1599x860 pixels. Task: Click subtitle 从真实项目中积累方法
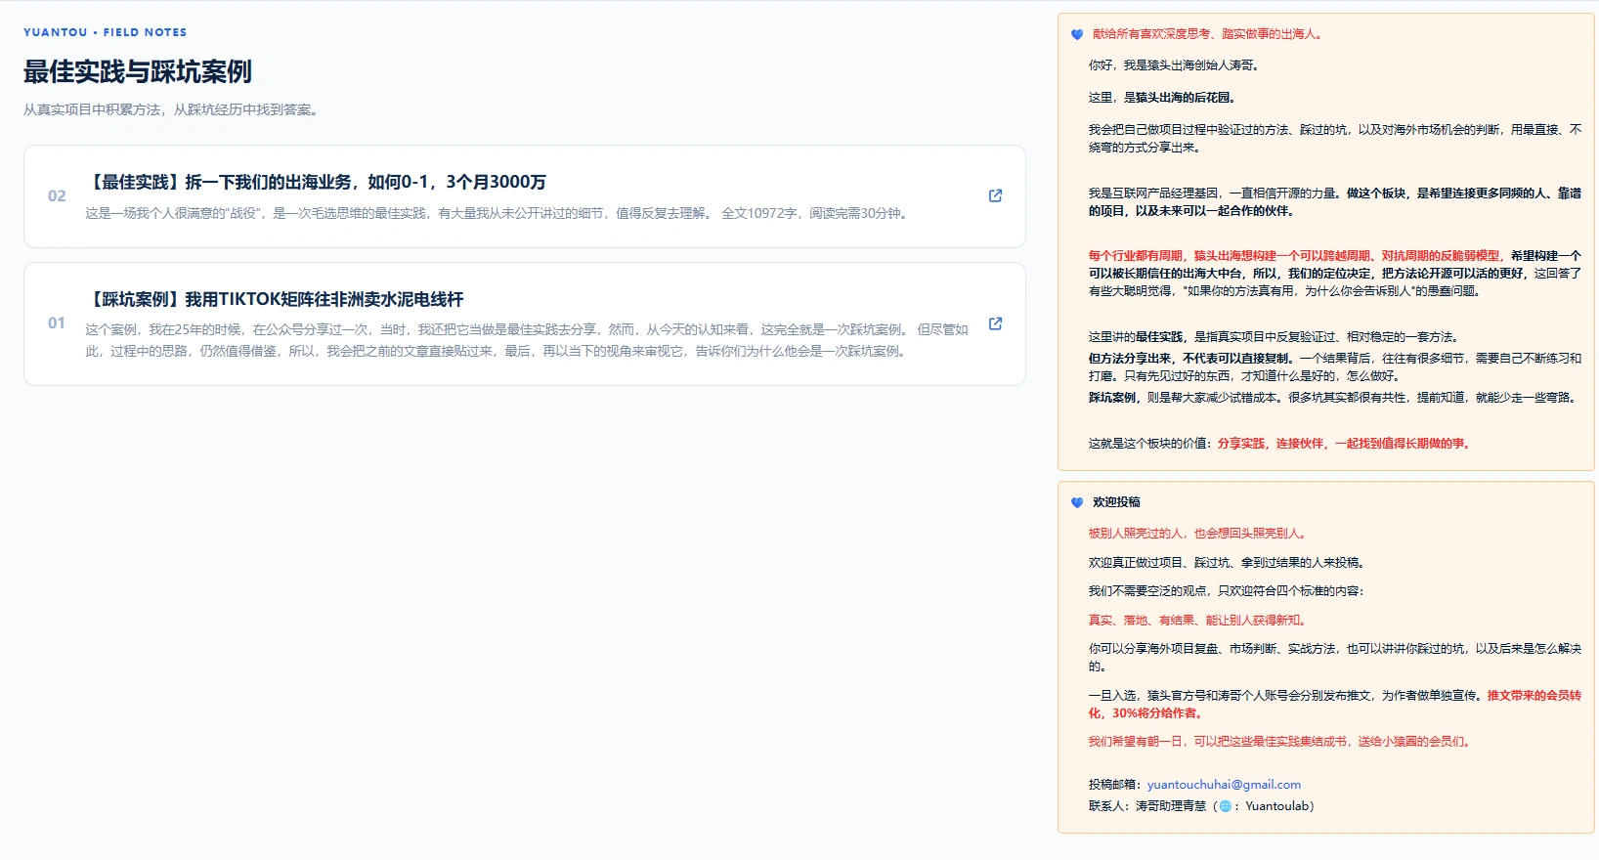click(171, 109)
